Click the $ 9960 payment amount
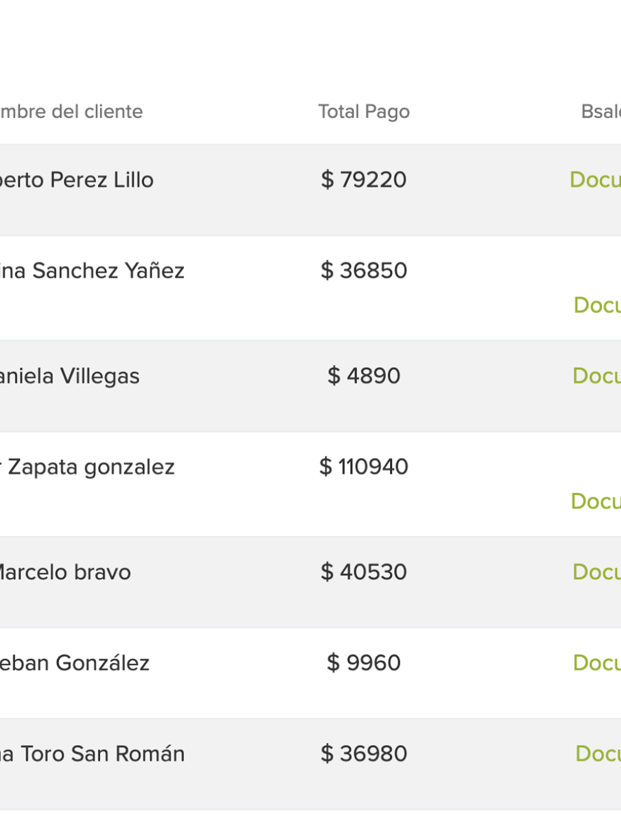Viewport: 621px width, 828px height. coord(364,663)
